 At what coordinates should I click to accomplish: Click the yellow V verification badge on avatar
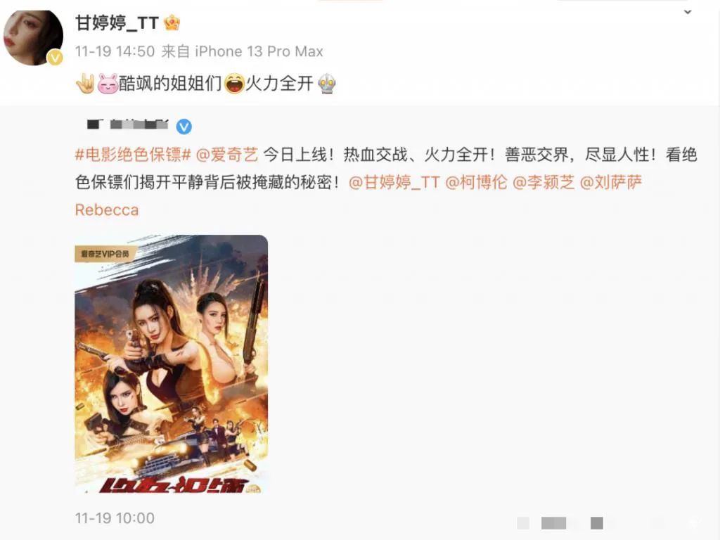click(55, 58)
